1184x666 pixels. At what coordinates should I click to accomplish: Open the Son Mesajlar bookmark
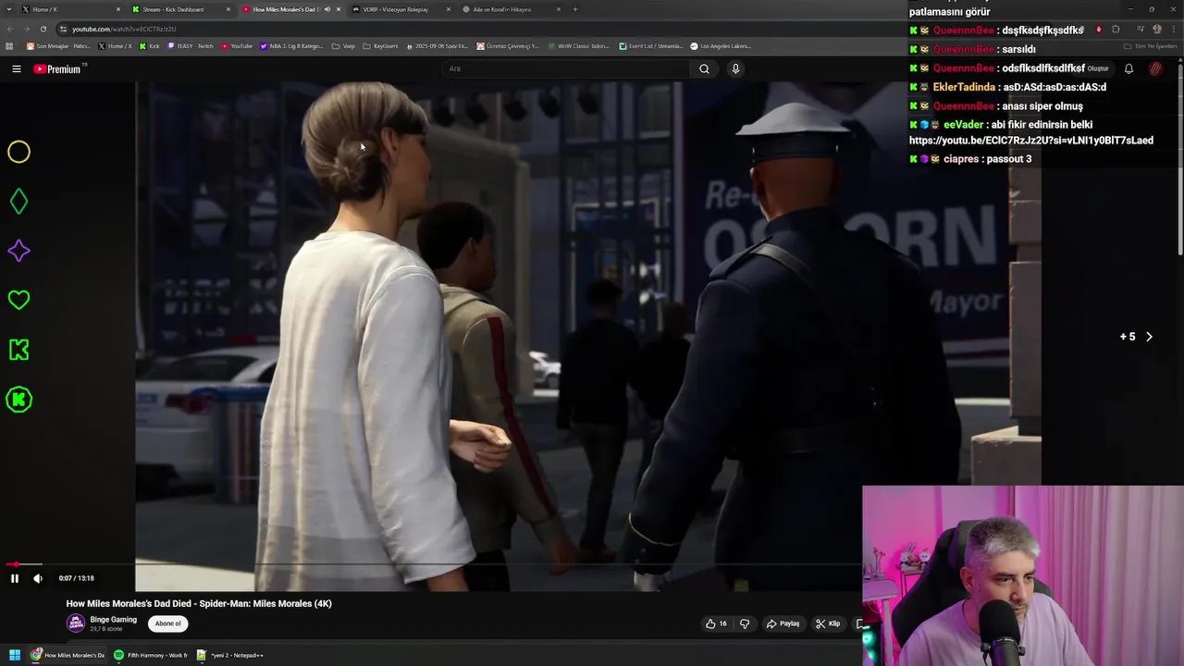click(57, 45)
